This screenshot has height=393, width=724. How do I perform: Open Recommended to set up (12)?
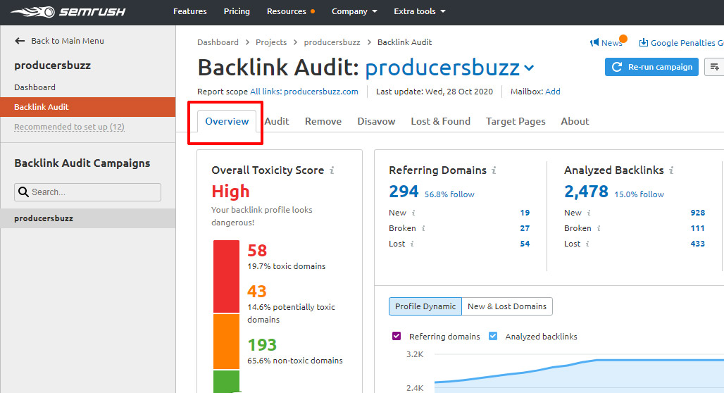click(69, 127)
